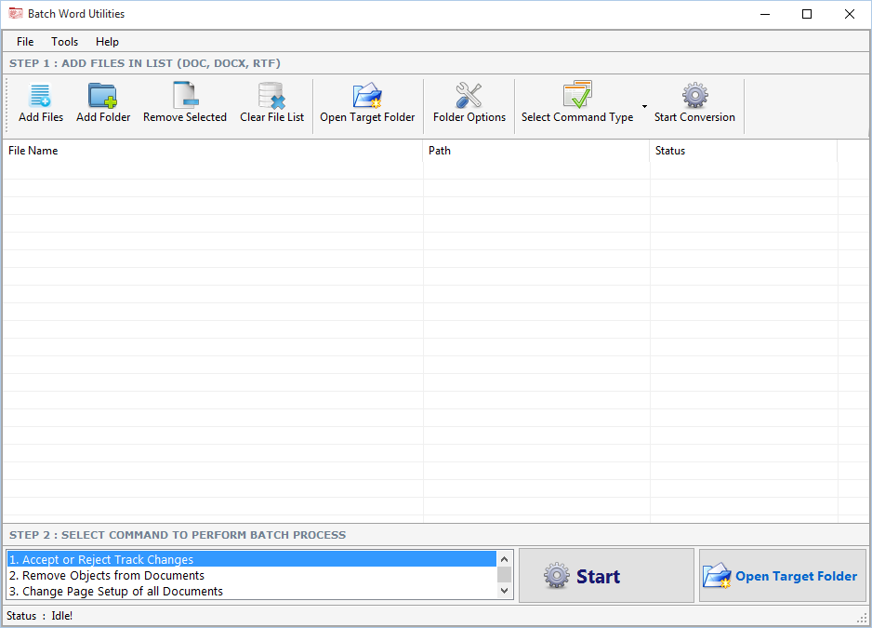Click Remove Selected in the toolbar
Viewport: 872px width, 628px height.
click(185, 102)
